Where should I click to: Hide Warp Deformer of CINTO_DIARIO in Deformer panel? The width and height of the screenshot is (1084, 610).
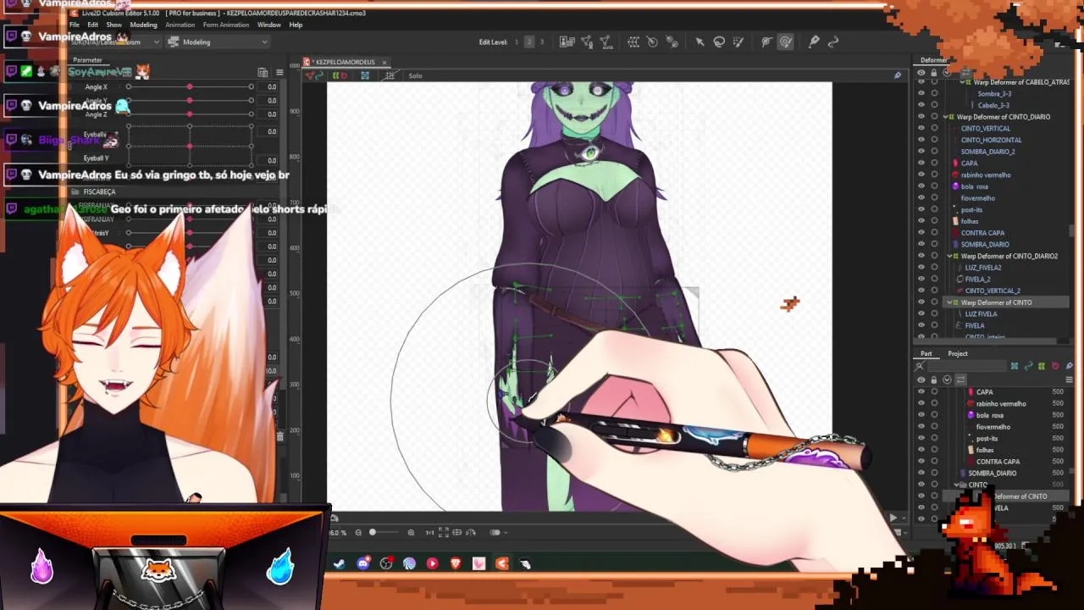(921, 117)
